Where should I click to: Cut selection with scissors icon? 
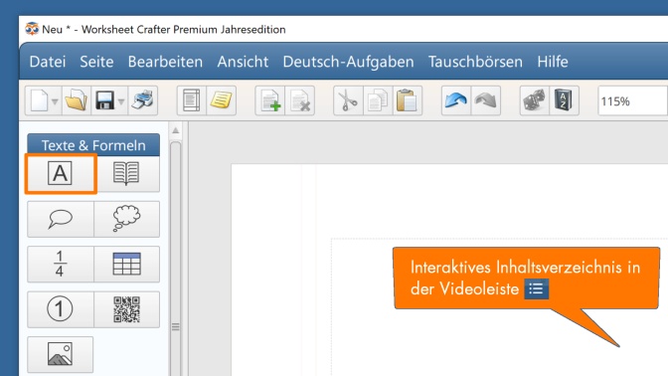[348, 101]
